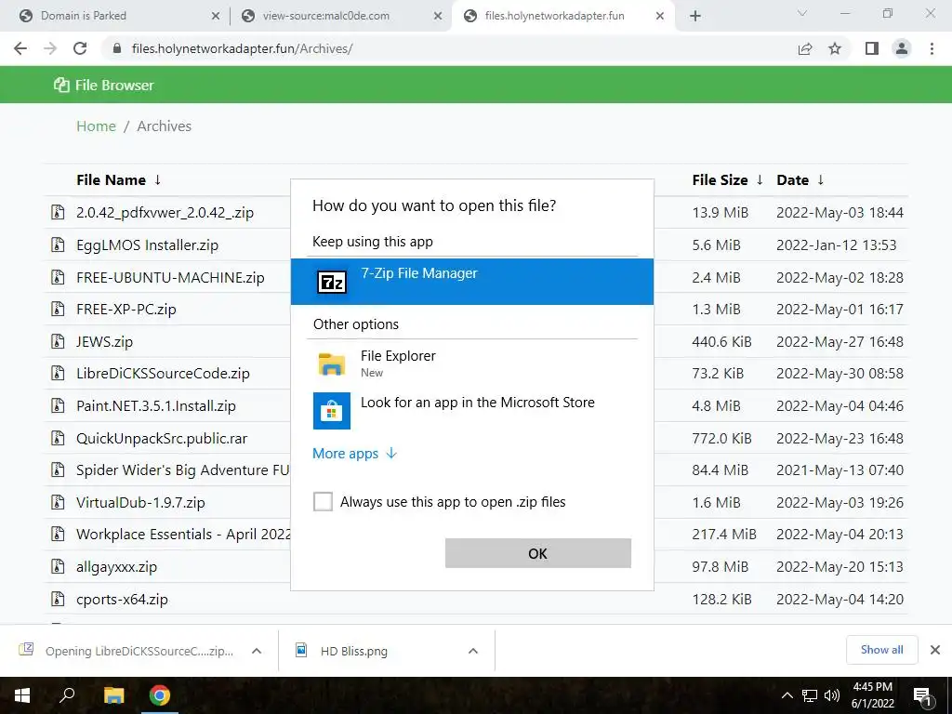The height and width of the screenshot is (714, 952).
Task: Expand HD Bliss.png download options
Action: (x=473, y=651)
